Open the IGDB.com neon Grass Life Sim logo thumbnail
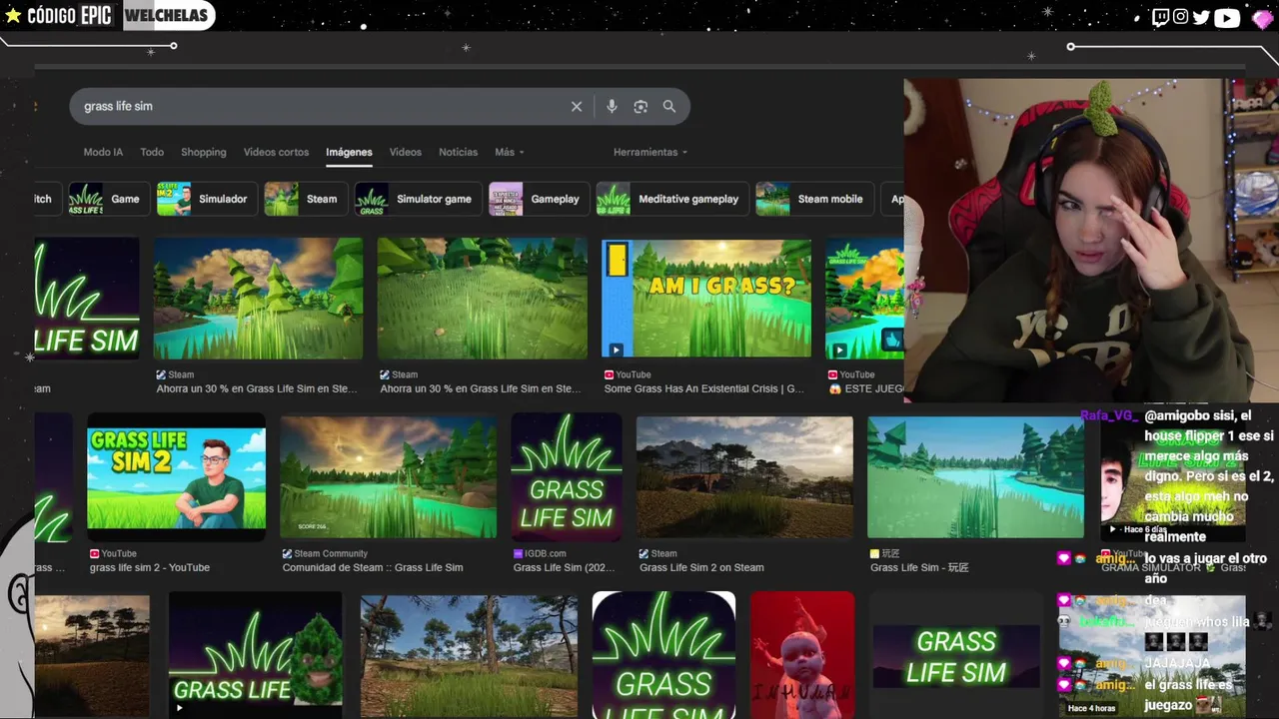The width and height of the screenshot is (1279, 719). point(567,477)
